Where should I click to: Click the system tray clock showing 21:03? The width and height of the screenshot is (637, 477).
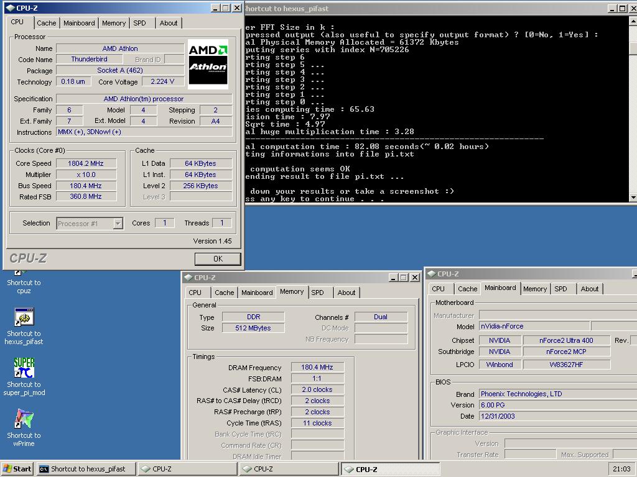[x=621, y=469]
